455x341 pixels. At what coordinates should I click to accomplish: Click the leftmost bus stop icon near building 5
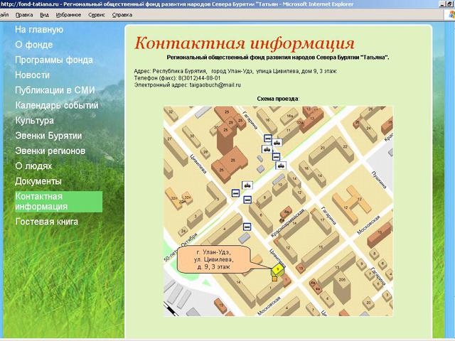coord(235,193)
